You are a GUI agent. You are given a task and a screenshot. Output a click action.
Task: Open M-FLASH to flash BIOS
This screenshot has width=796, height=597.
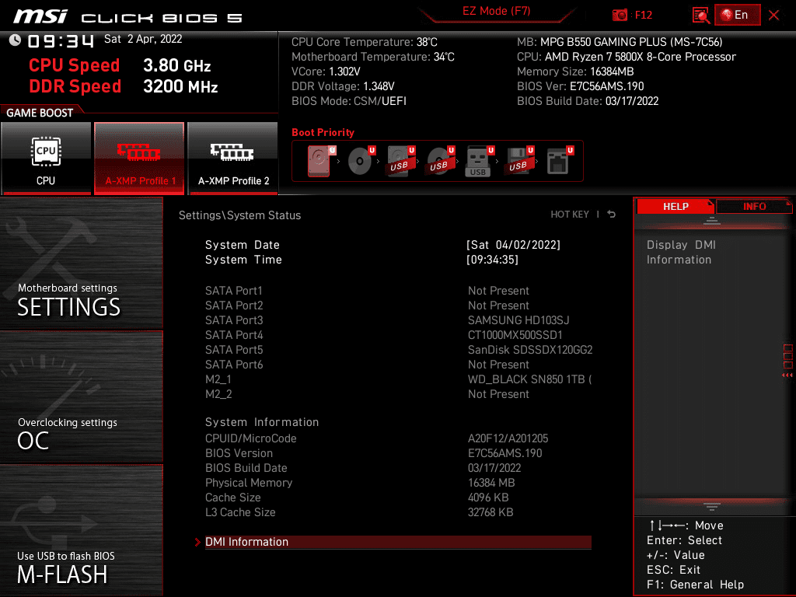click(81, 530)
